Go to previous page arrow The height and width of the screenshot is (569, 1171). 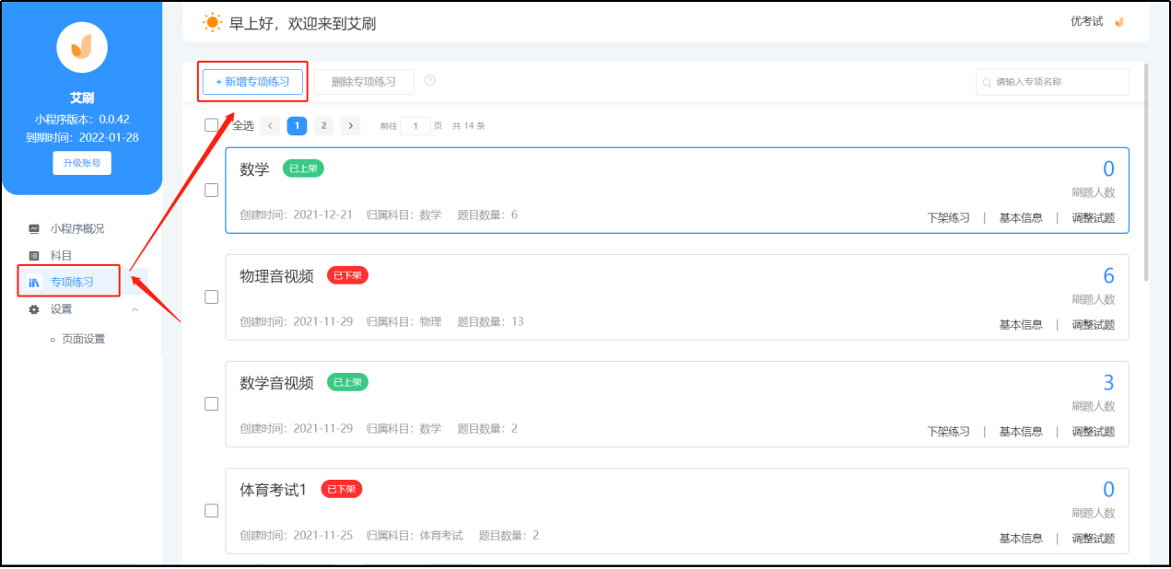click(271, 126)
